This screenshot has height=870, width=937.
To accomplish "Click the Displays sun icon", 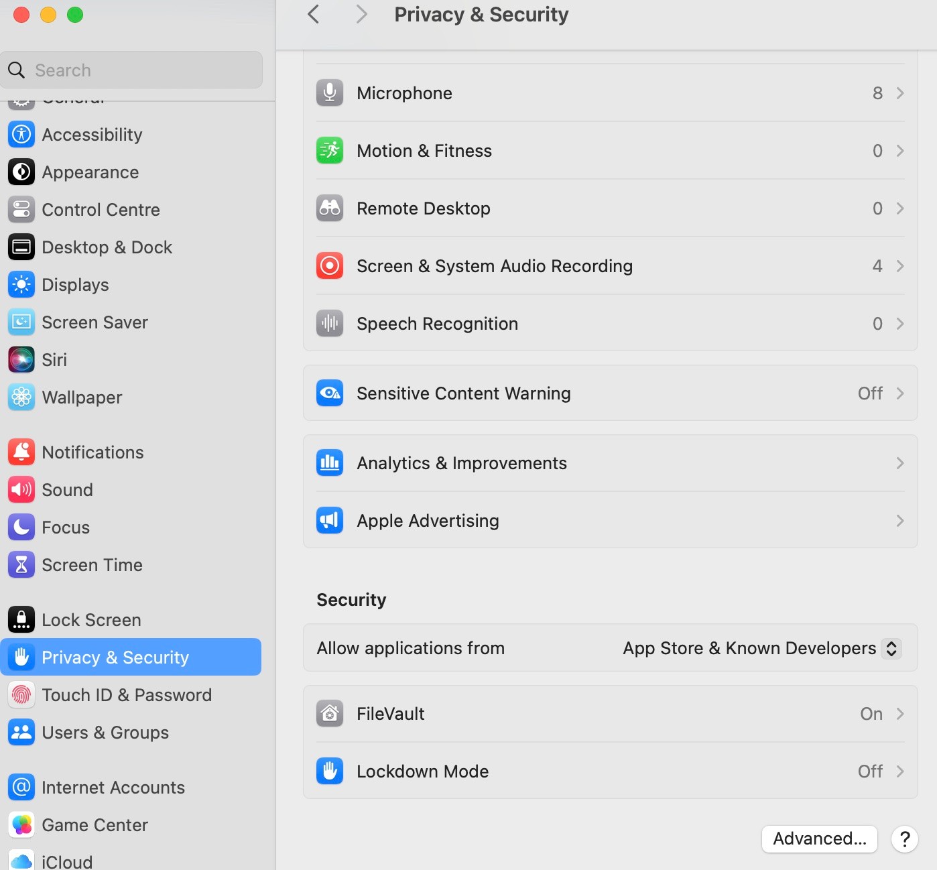I will pyautogui.click(x=21, y=285).
